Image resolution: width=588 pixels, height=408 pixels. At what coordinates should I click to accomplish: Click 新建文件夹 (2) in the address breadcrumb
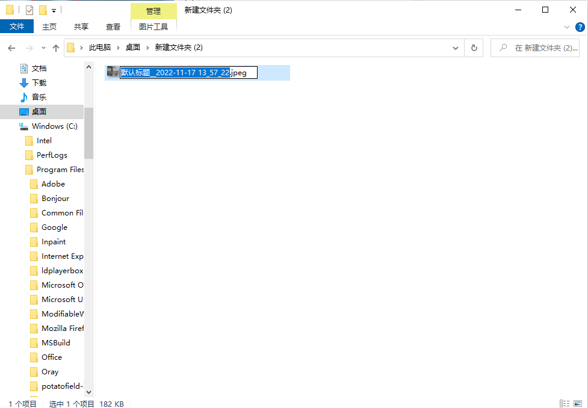point(179,48)
